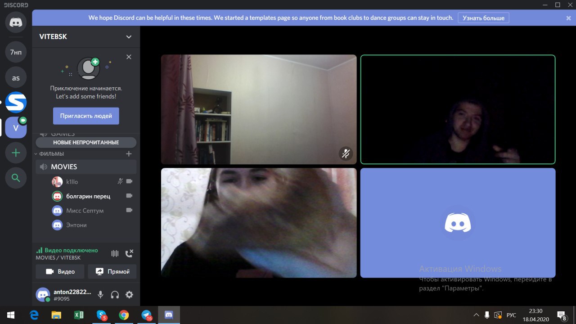Open user settings gear
The image size is (576, 324).
[129, 295]
